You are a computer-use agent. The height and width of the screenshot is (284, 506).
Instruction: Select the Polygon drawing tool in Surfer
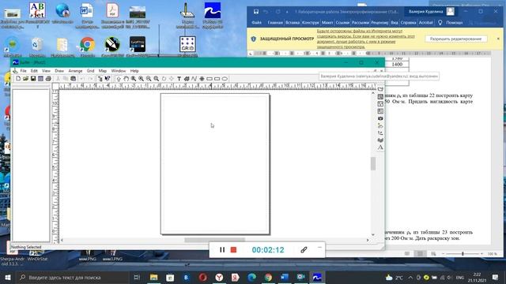tap(187, 79)
